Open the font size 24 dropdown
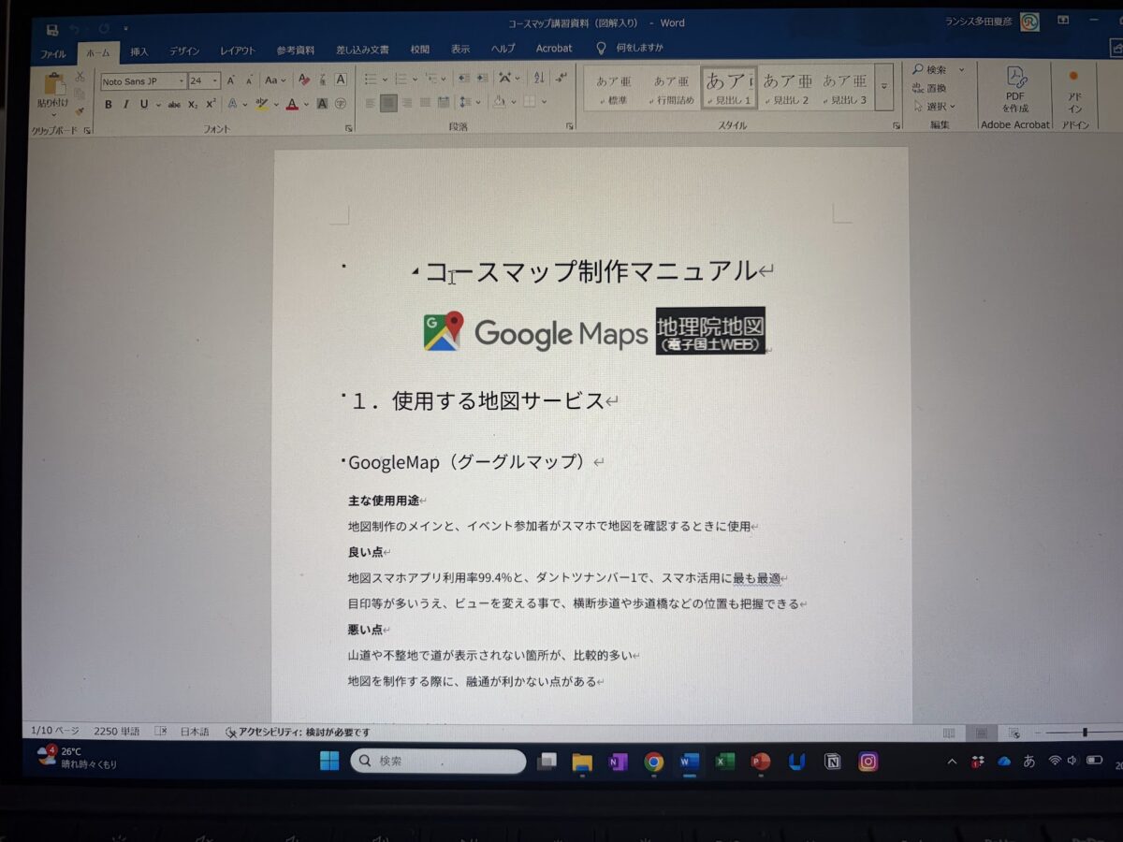 coord(215,81)
